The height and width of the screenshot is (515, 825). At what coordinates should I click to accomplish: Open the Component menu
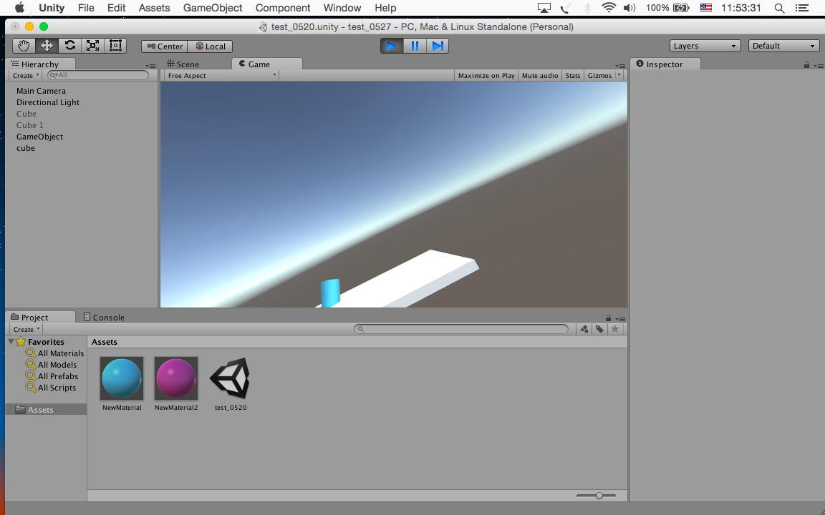point(283,8)
